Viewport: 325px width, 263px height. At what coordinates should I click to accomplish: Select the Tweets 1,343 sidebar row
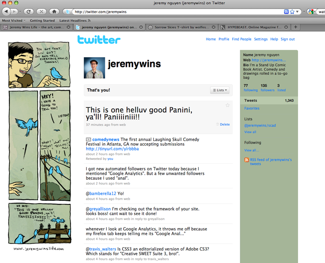point(269,100)
